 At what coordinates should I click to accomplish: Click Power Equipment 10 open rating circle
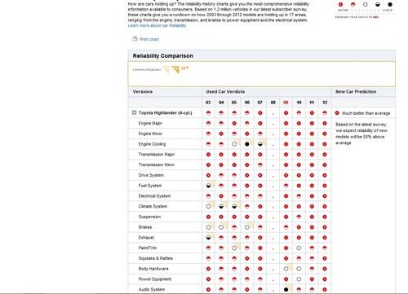299,279
